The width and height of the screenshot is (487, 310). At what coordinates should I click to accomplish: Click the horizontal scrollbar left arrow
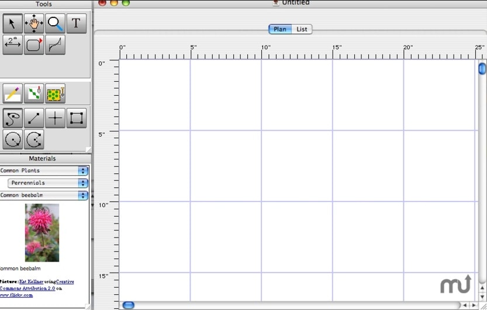[x=465, y=305]
